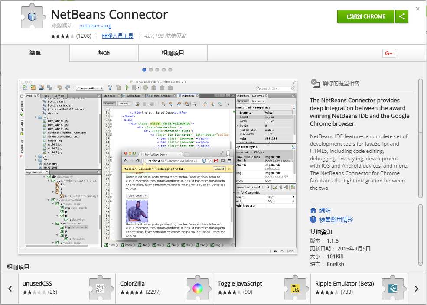Click the New File icon in NetBeans toolbar
The width and height of the screenshot is (427, 305).
click(25, 88)
